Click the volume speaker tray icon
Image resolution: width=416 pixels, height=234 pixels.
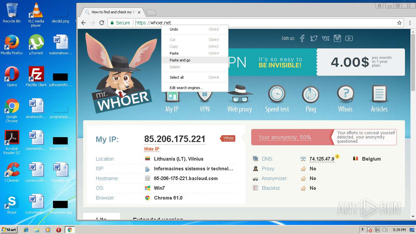pos(385,230)
